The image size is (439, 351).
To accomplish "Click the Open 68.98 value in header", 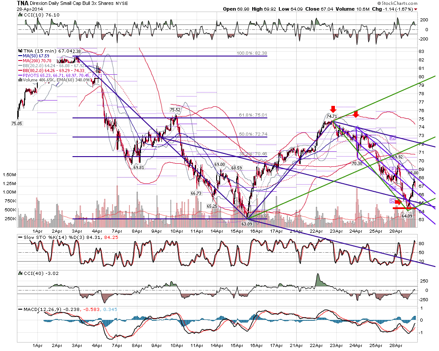I will [236, 9].
